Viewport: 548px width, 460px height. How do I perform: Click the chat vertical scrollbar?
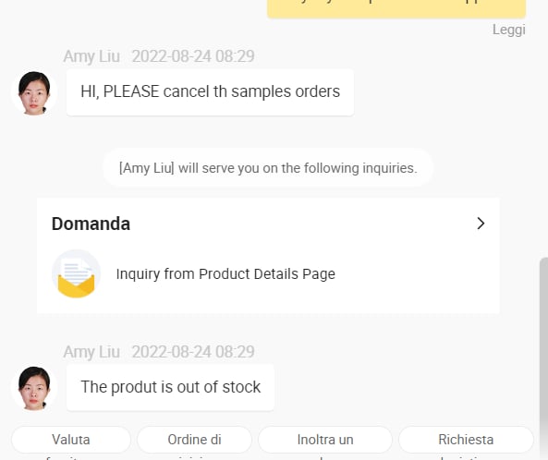(x=543, y=358)
